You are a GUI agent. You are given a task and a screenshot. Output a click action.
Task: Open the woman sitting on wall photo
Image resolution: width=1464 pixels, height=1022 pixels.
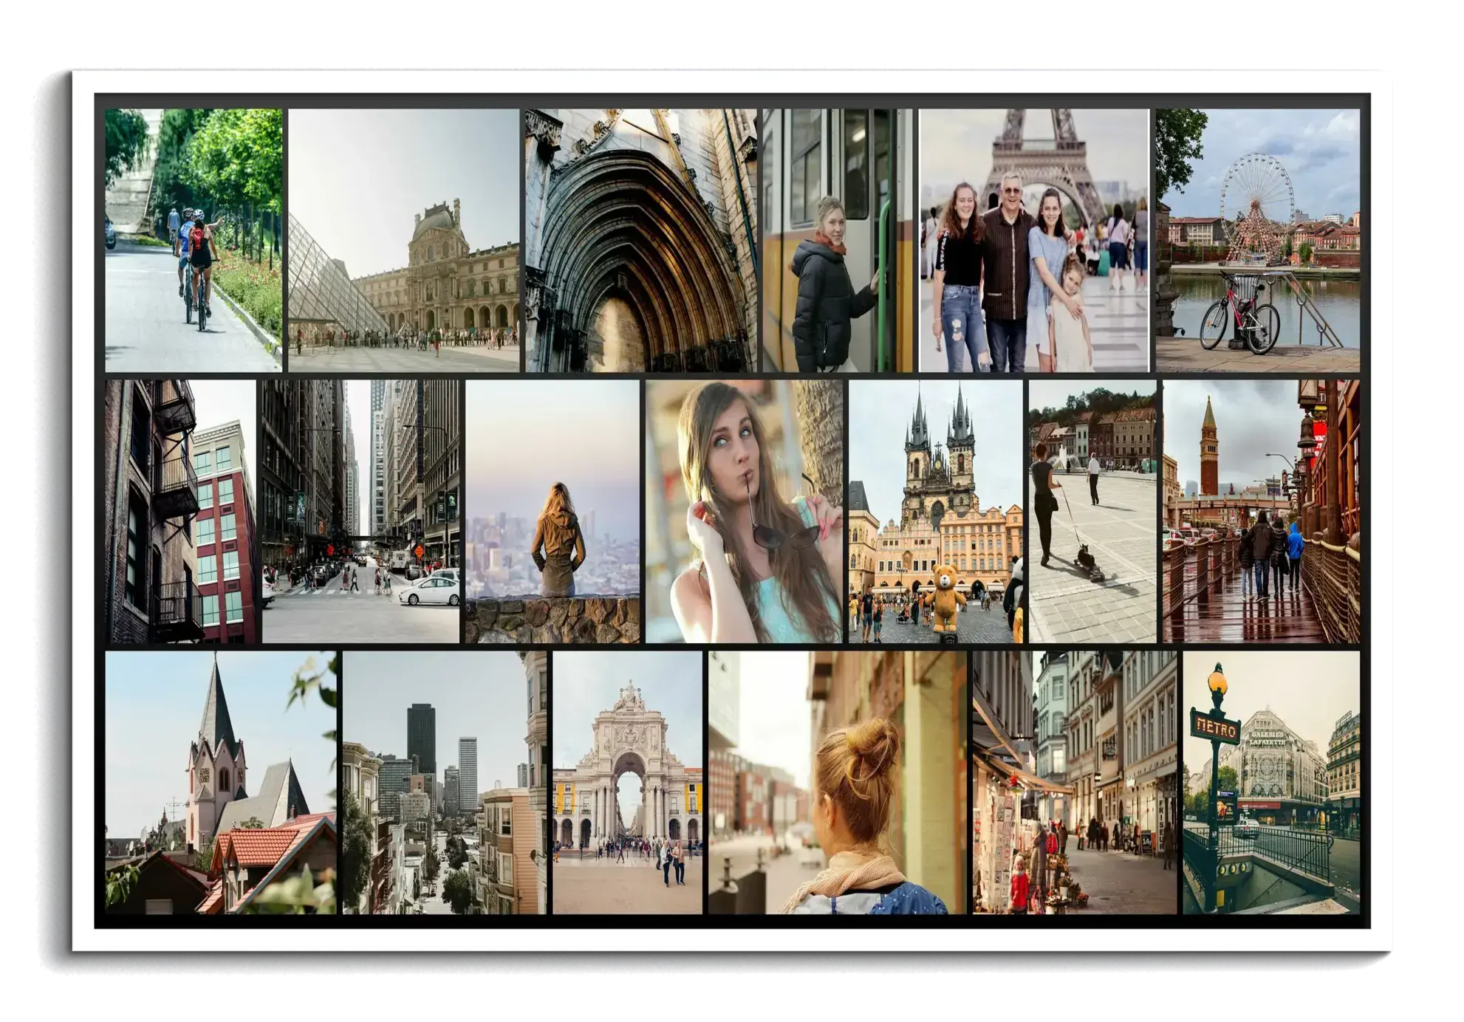(552, 511)
